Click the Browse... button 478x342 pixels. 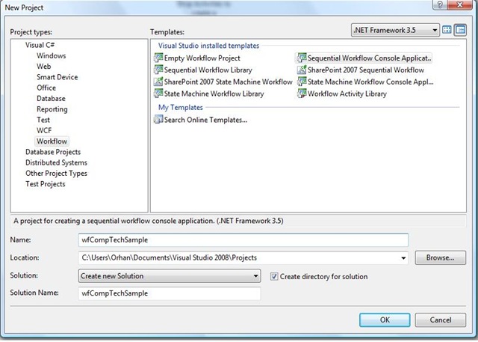[441, 257]
